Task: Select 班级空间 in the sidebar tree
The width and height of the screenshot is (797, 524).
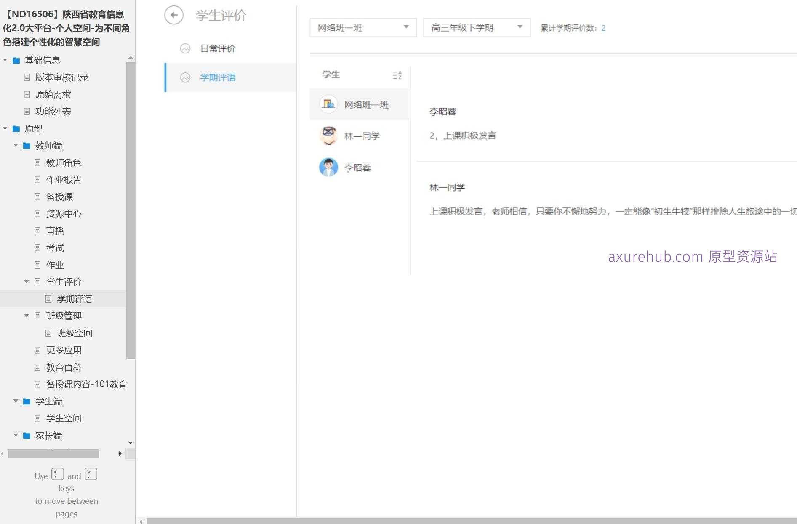Action: [74, 333]
